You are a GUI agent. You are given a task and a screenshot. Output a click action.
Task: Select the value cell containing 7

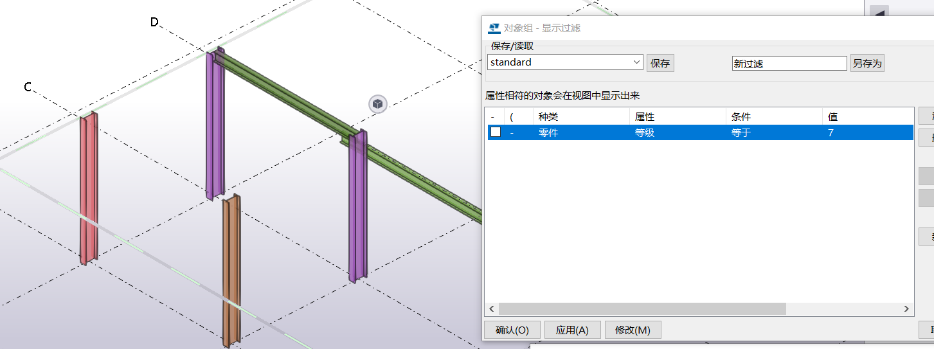tap(868, 133)
